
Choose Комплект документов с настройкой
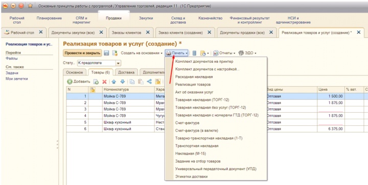coord(207,69)
